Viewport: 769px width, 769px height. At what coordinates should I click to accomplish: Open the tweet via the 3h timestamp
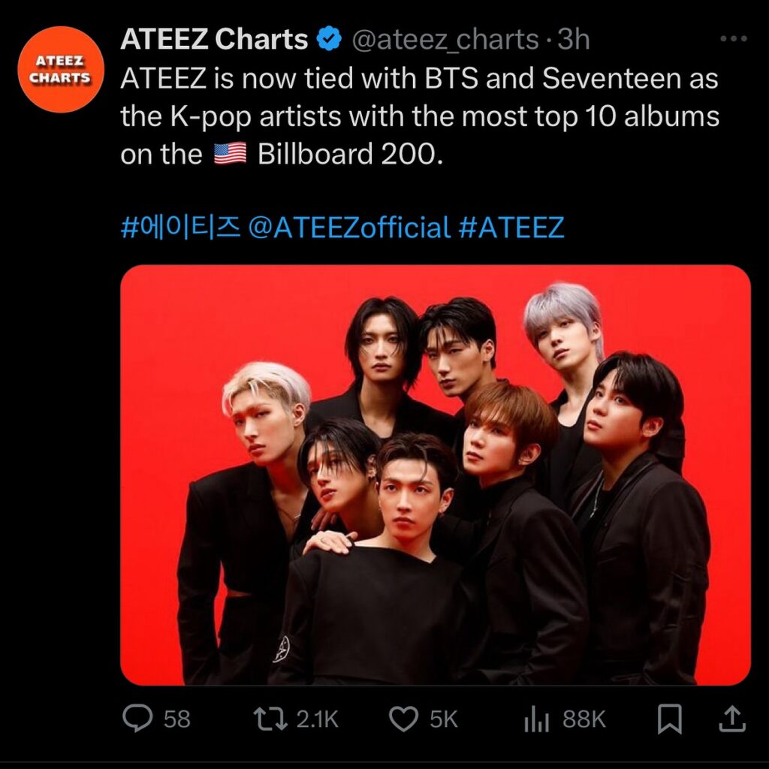click(573, 39)
